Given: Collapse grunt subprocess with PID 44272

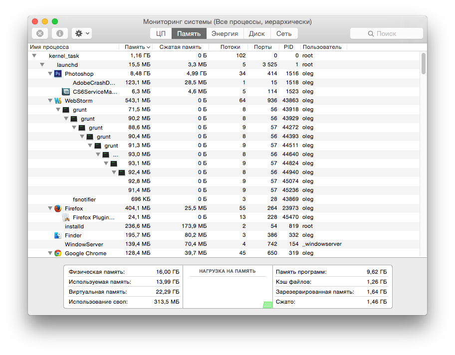Looking at the screenshot, I should [74, 127].
